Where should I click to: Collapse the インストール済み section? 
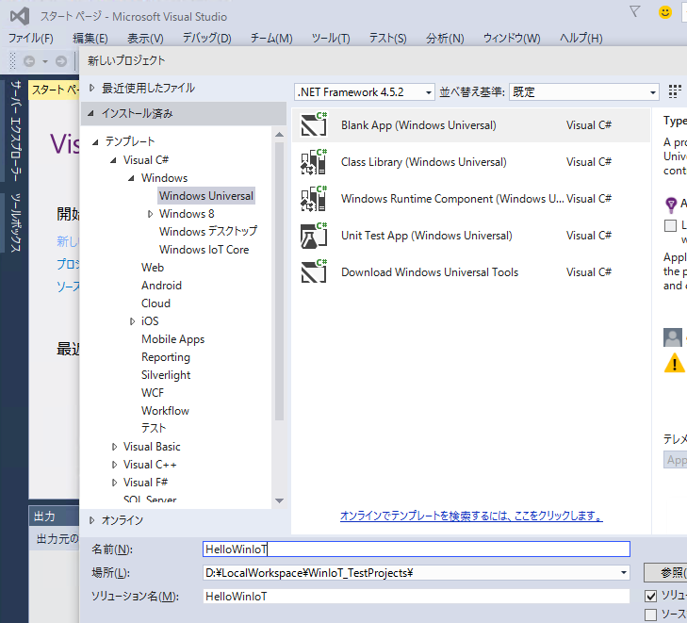click(90, 113)
